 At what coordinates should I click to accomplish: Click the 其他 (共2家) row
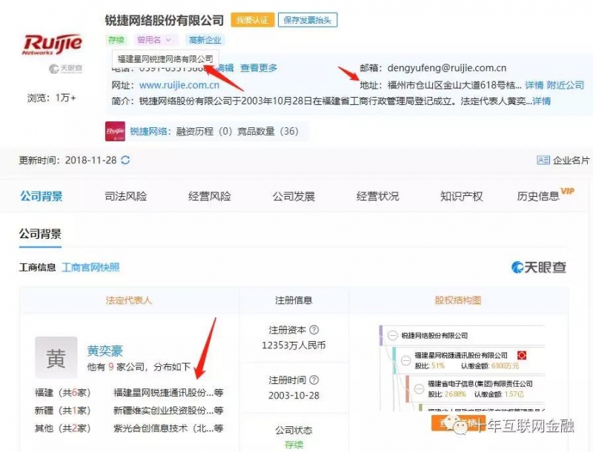pyautogui.click(x=63, y=428)
